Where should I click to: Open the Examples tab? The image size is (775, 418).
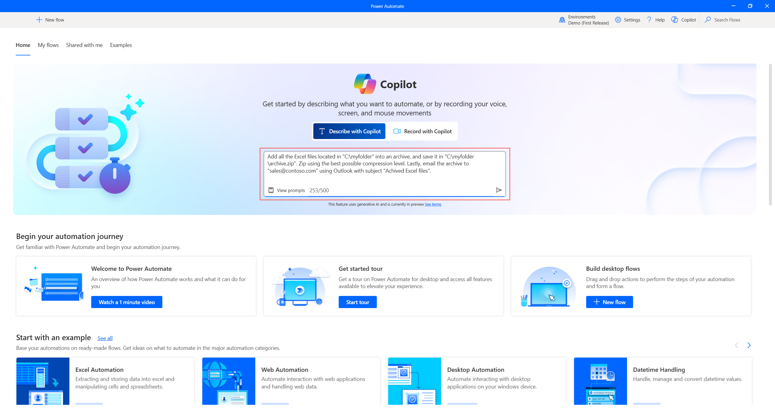click(x=121, y=45)
